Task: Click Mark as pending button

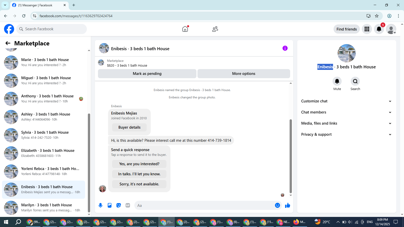Action: (x=147, y=74)
